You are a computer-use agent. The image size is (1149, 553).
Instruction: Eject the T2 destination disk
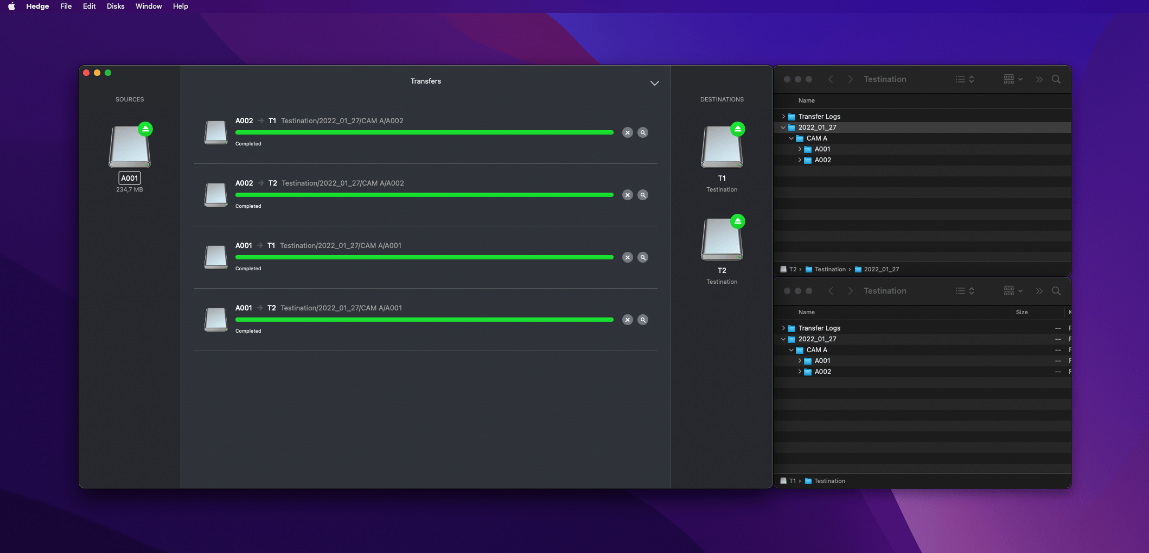[x=737, y=221]
